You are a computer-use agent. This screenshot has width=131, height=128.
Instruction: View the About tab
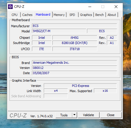(112, 15)
